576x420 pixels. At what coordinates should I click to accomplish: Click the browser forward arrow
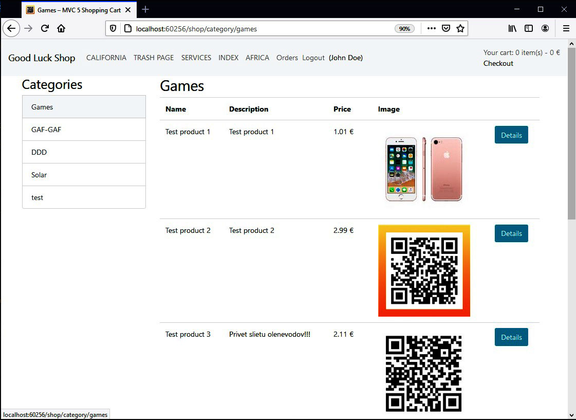[28, 28]
